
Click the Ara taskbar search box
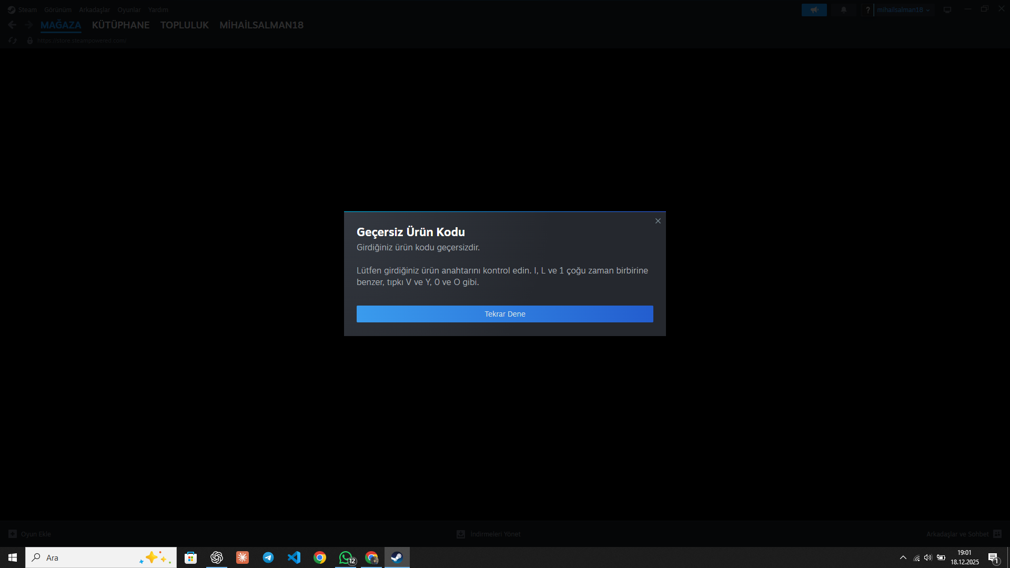pos(101,557)
